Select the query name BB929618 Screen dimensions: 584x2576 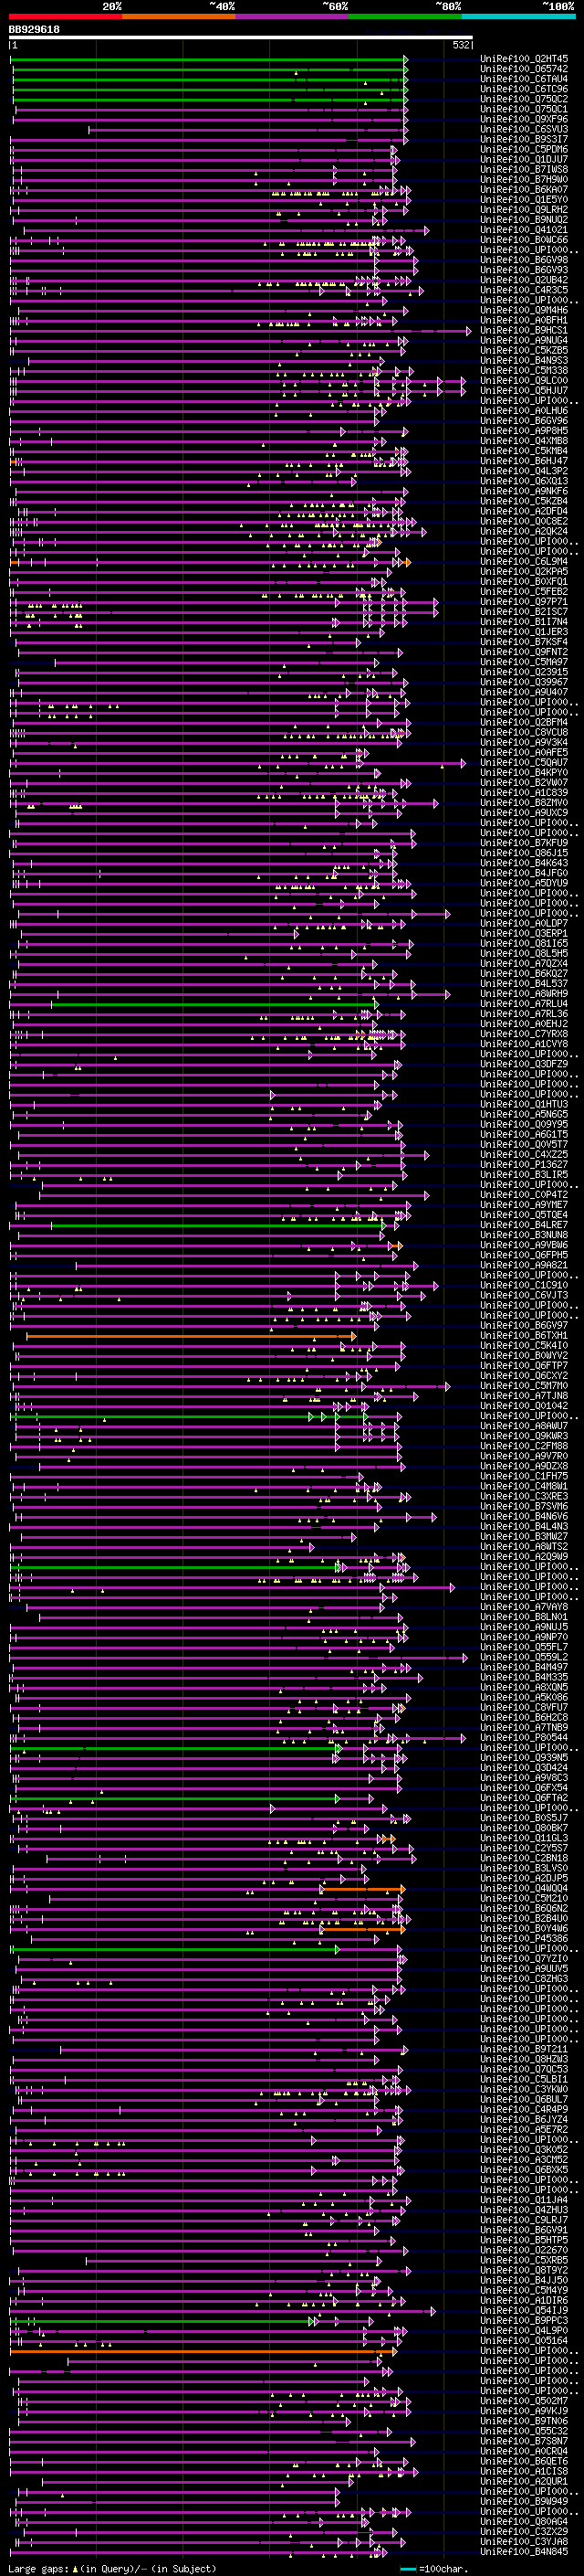click(x=34, y=30)
